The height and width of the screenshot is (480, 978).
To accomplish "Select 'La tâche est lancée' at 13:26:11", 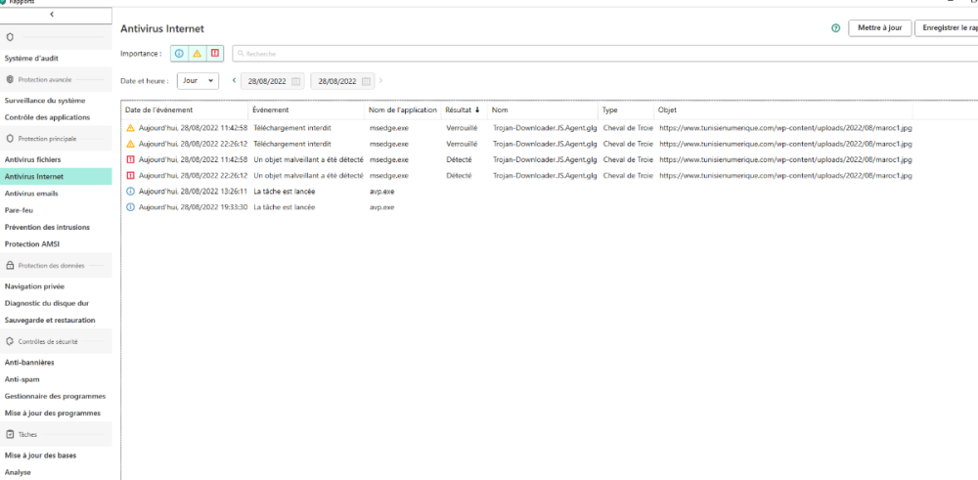I will (x=284, y=192).
